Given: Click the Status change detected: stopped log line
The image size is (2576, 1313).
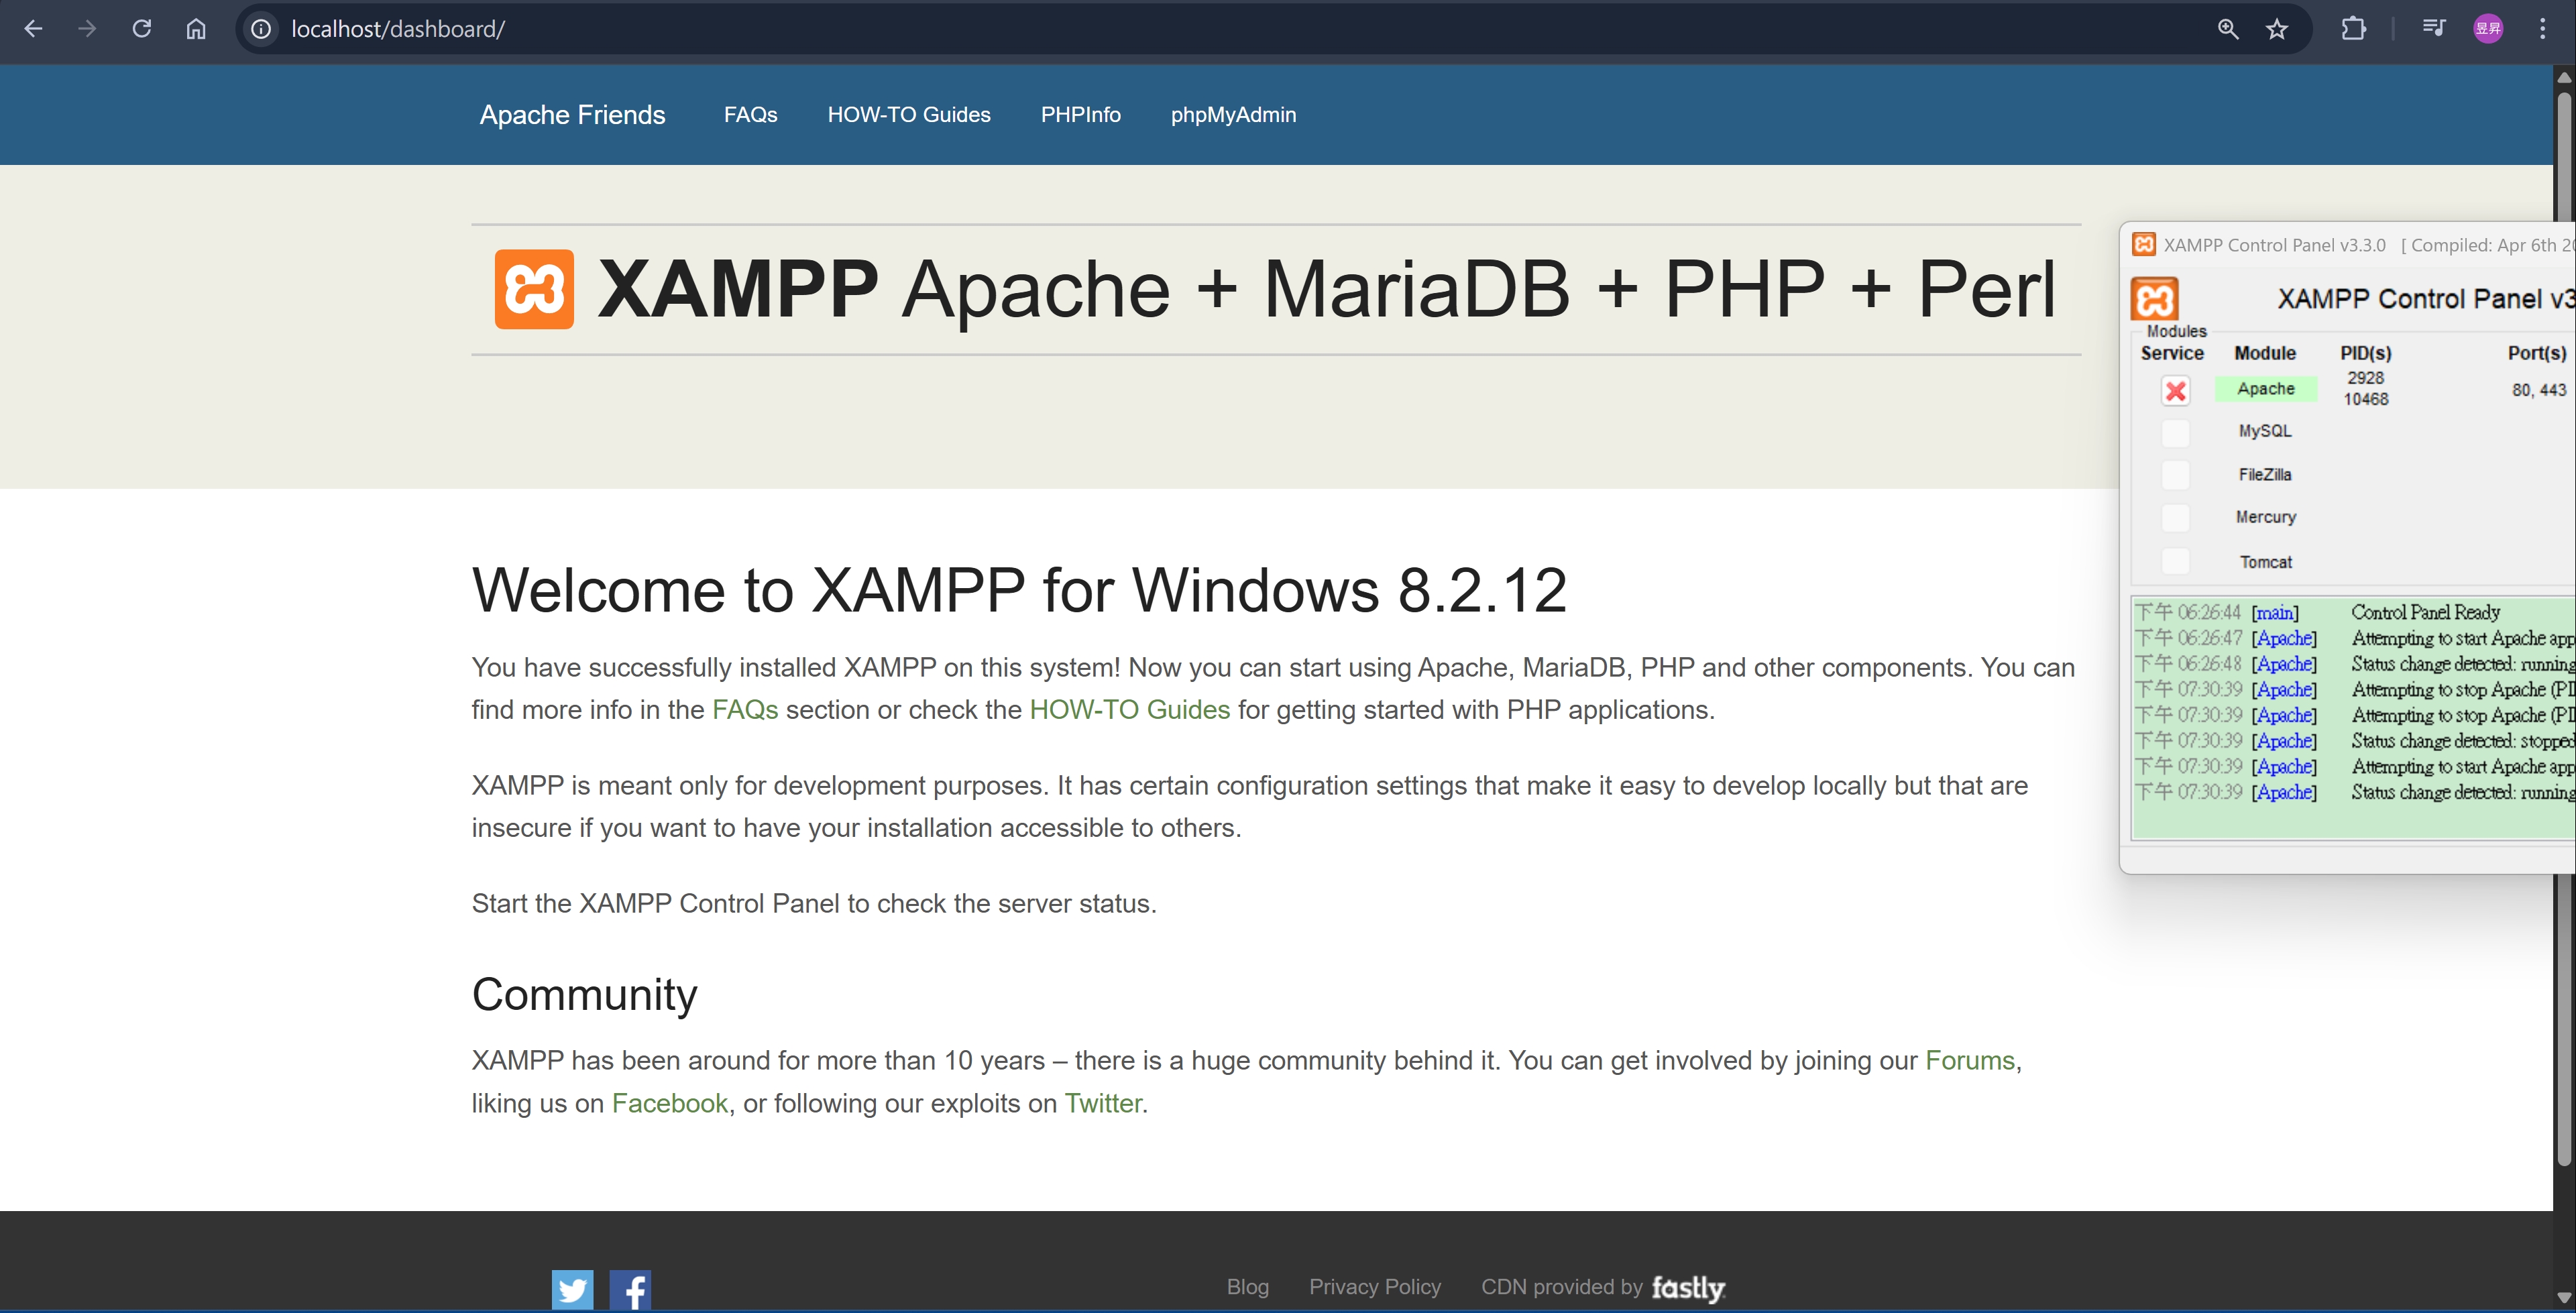Looking at the screenshot, I should tap(2354, 741).
